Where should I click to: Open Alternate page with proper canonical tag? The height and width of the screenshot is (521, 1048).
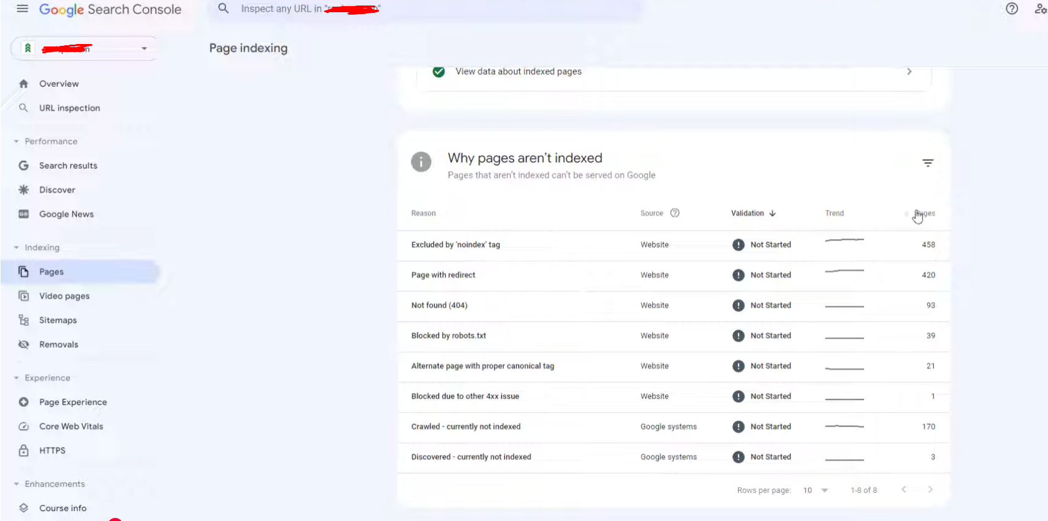[673, 366]
